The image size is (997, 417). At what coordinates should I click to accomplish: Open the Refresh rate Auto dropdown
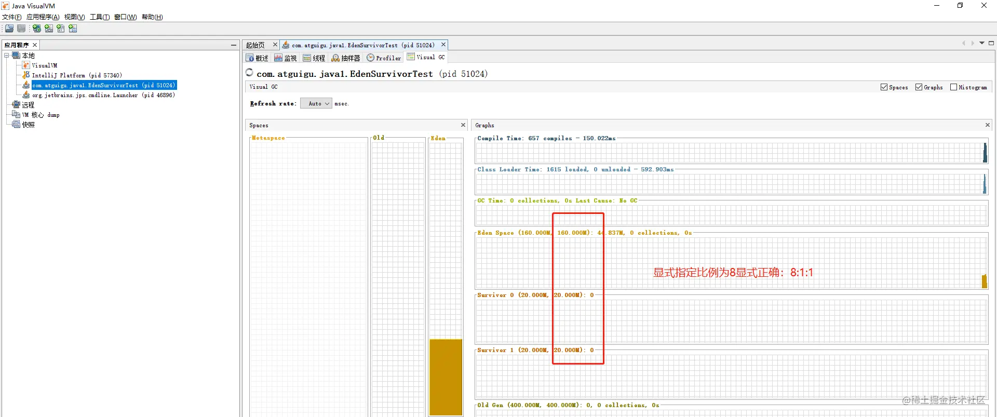tap(316, 103)
